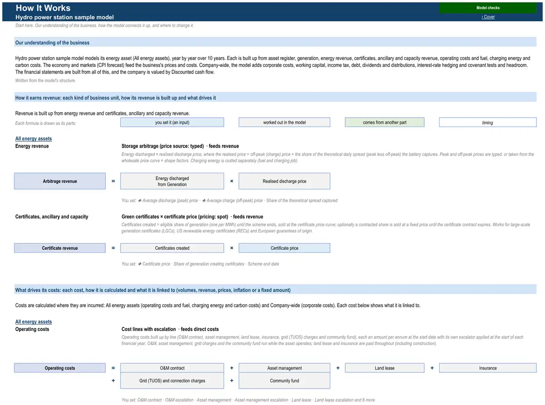The height and width of the screenshot is (405, 545).
Task: Click 'Certificates, ancillary and capacity' row label
Action: [52, 217]
